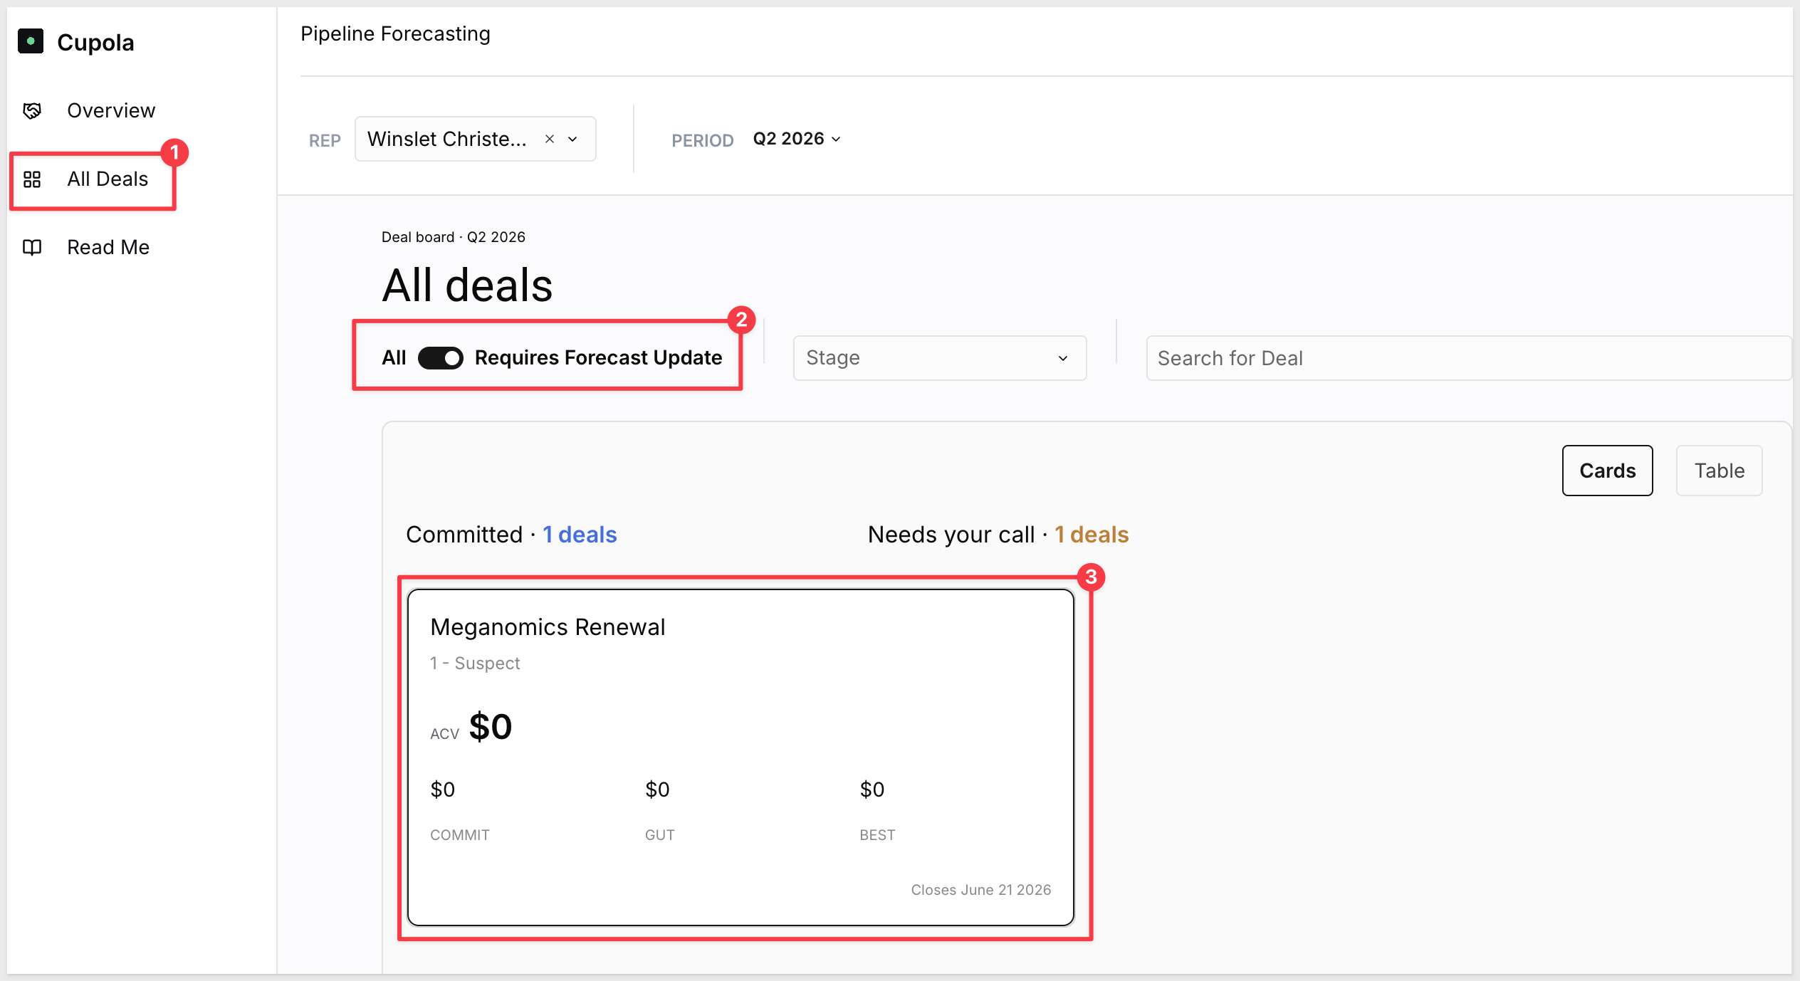The height and width of the screenshot is (981, 1800).
Task: Click the Read Me book icon
Action: click(32, 248)
